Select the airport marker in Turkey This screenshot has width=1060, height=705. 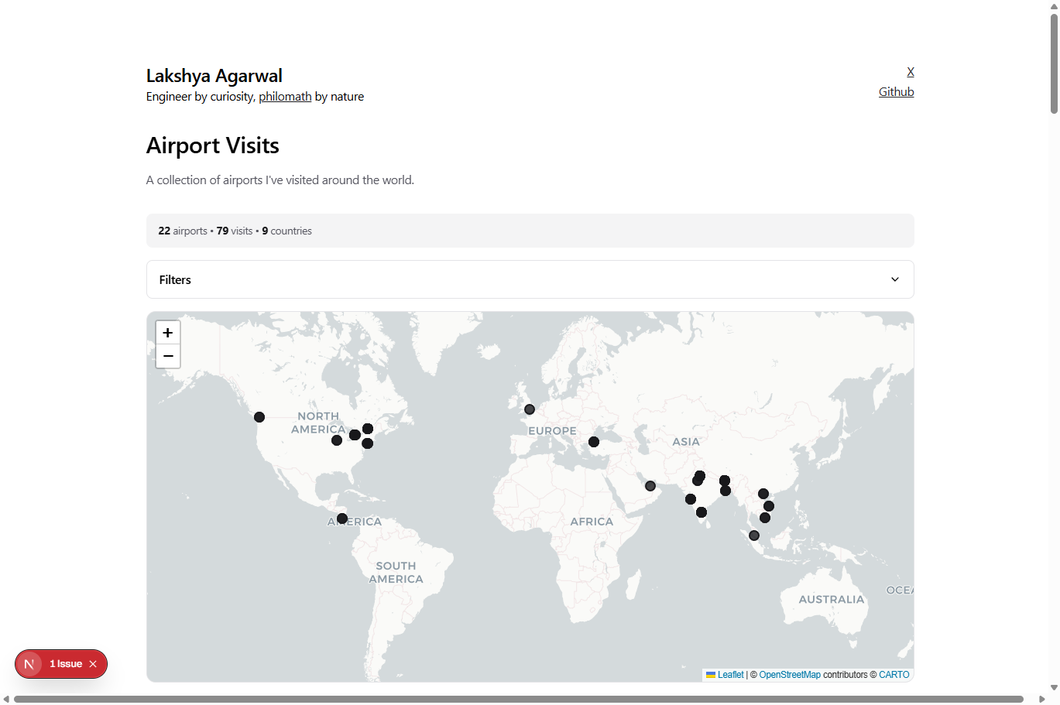click(594, 442)
